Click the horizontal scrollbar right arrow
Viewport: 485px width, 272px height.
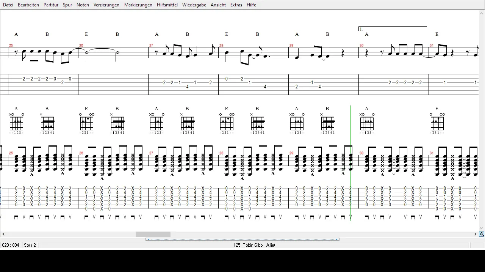[x=476, y=234]
